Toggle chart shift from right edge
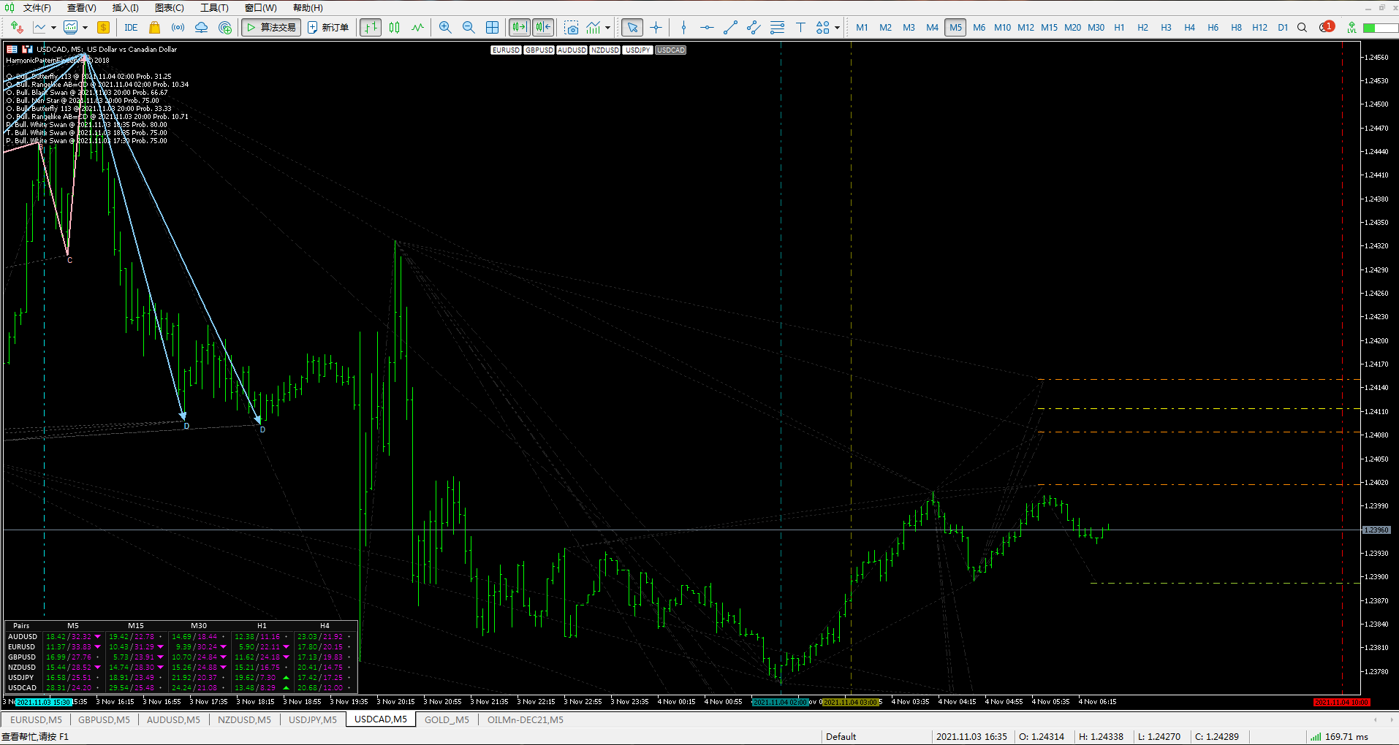This screenshot has height=745, width=1399. pyautogui.click(x=543, y=28)
